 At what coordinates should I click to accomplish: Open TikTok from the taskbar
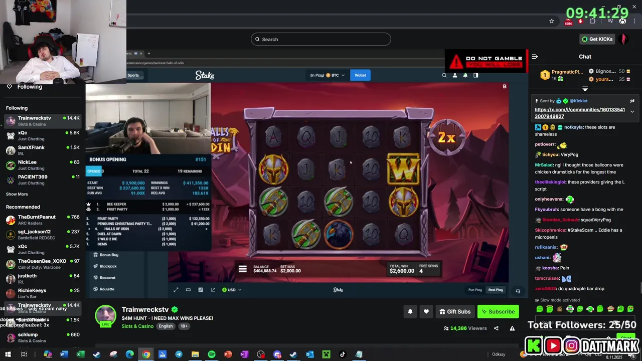(x=343, y=354)
